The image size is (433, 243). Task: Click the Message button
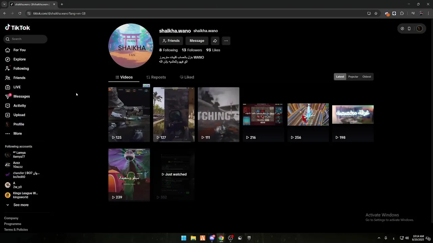point(197,41)
